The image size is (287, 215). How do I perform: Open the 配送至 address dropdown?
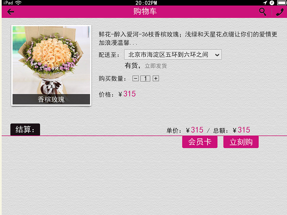point(173,55)
